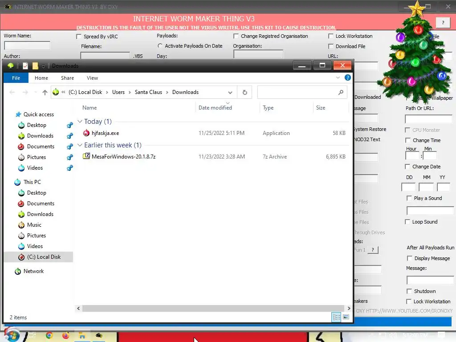Open the address bar history dropdown
The image size is (456, 342).
[x=230, y=93]
